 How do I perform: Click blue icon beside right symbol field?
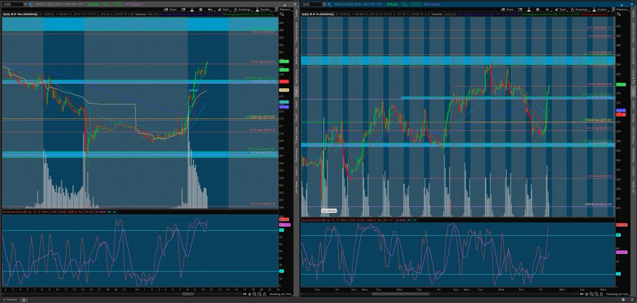point(329,4)
